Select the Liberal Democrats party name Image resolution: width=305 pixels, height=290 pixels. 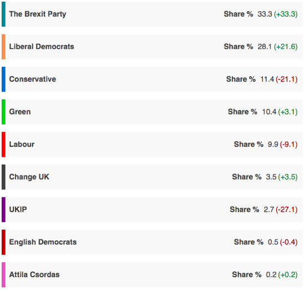tap(42, 47)
